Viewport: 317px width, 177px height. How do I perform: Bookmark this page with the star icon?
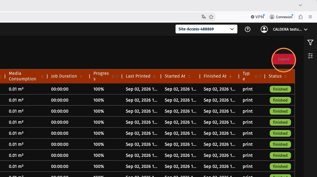pos(211,17)
